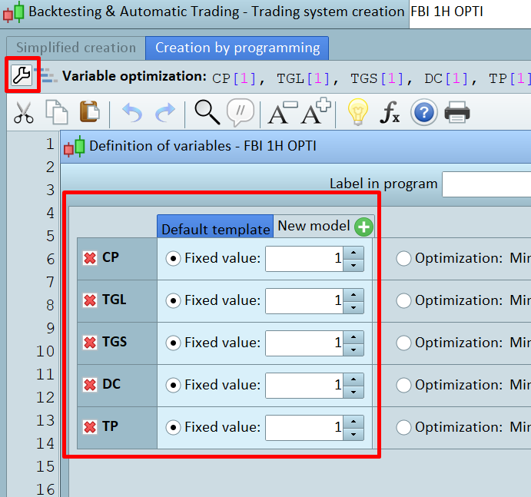Image resolution: width=531 pixels, height=497 pixels.
Task: Switch to Creation by programming tab
Action: (237, 48)
